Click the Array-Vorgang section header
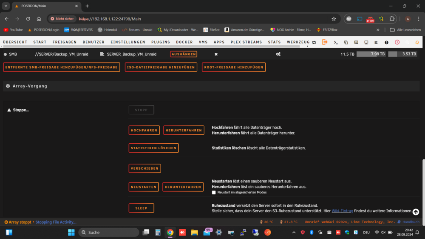This screenshot has height=239, width=425. pyautogui.click(x=211, y=86)
